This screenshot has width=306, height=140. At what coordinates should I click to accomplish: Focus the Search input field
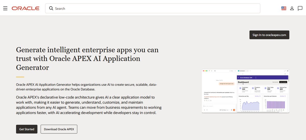153,8
